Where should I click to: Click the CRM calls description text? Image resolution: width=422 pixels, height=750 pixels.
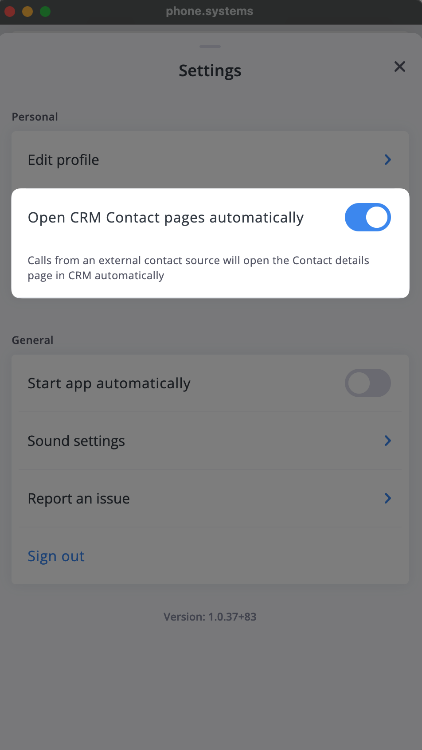198,268
